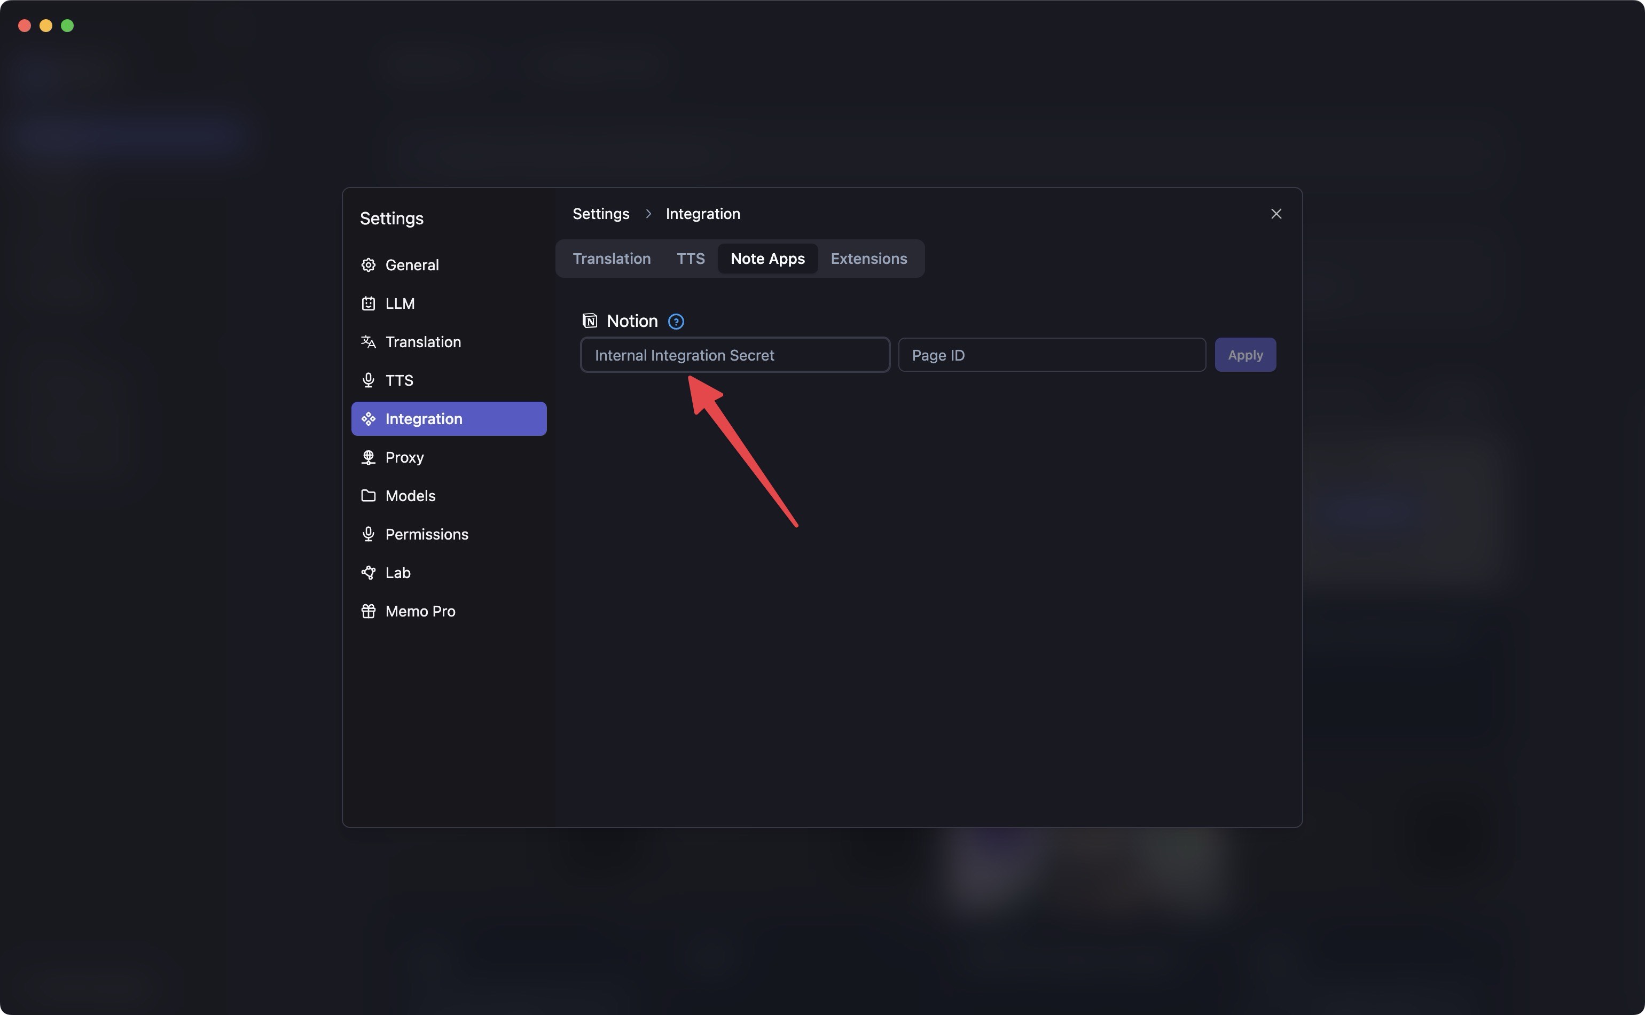Screen dimensions: 1645x1015
Task: Open Memo Pro section
Action: tap(448, 611)
